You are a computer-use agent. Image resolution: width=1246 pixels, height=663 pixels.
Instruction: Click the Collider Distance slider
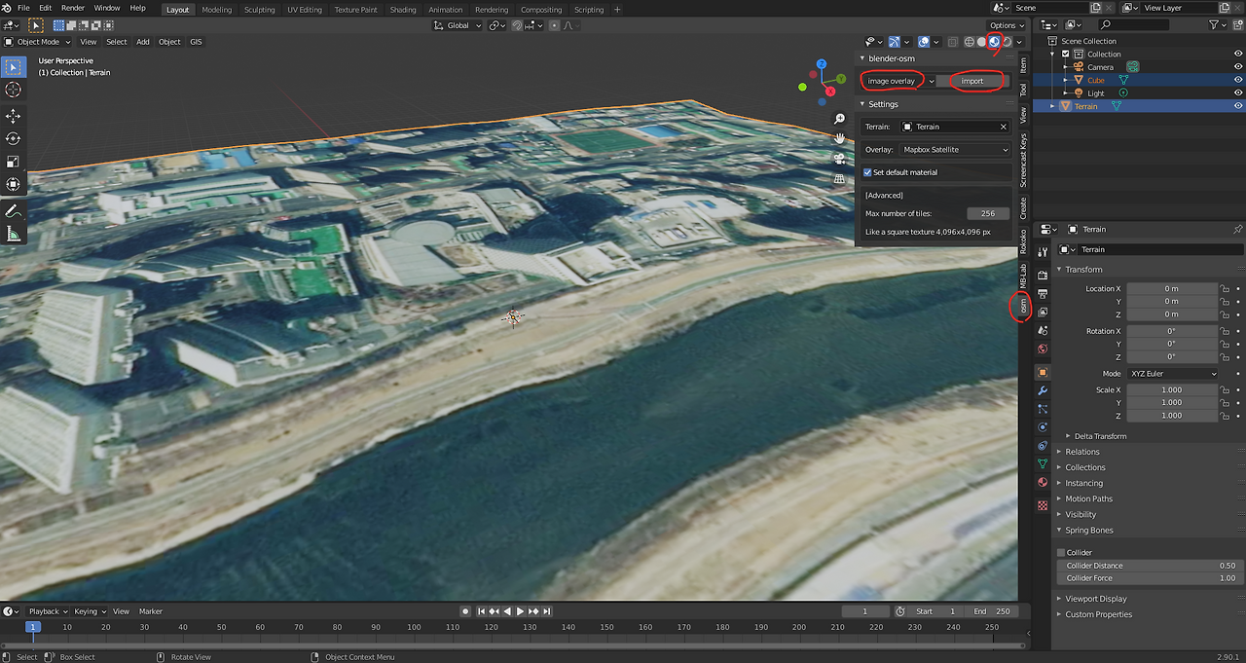[1151, 566]
